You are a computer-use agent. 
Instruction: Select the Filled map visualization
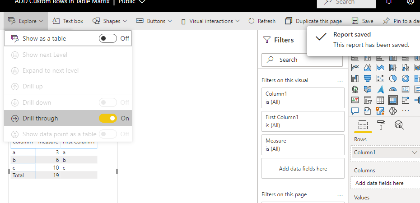pos(368,89)
